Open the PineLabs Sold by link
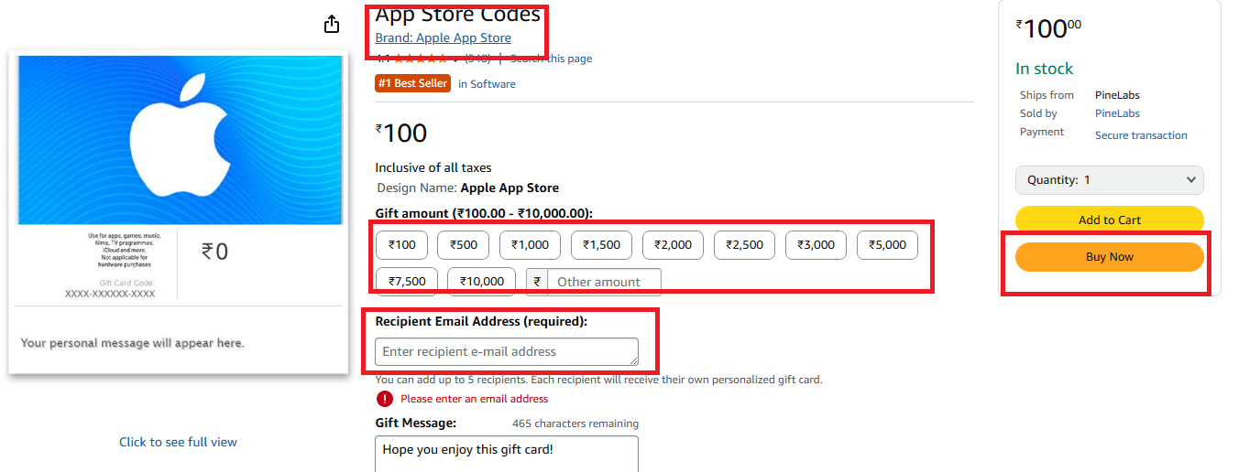This screenshot has height=472, width=1238. point(1117,113)
